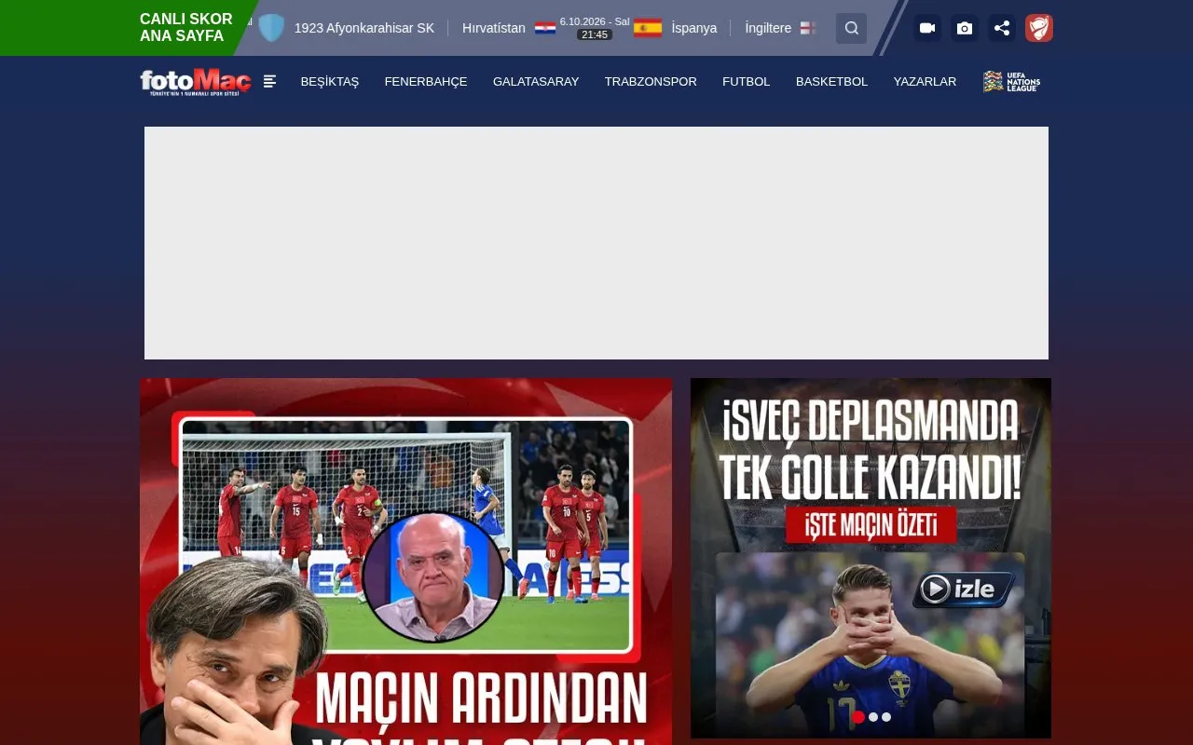This screenshot has width=1193, height=745.
Task: Open the MAÇIN ARDINDAN headline image
Action: click(405, 562)
